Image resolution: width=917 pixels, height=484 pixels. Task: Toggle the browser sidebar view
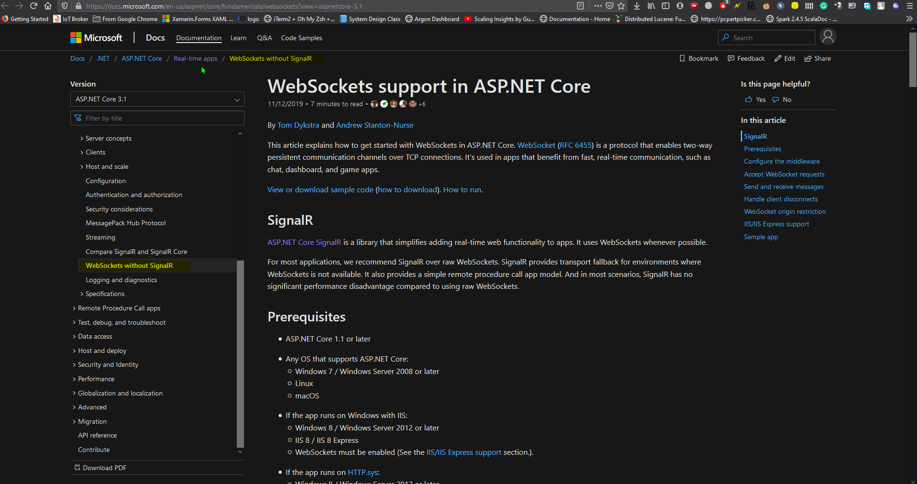(x=666, y=6)
